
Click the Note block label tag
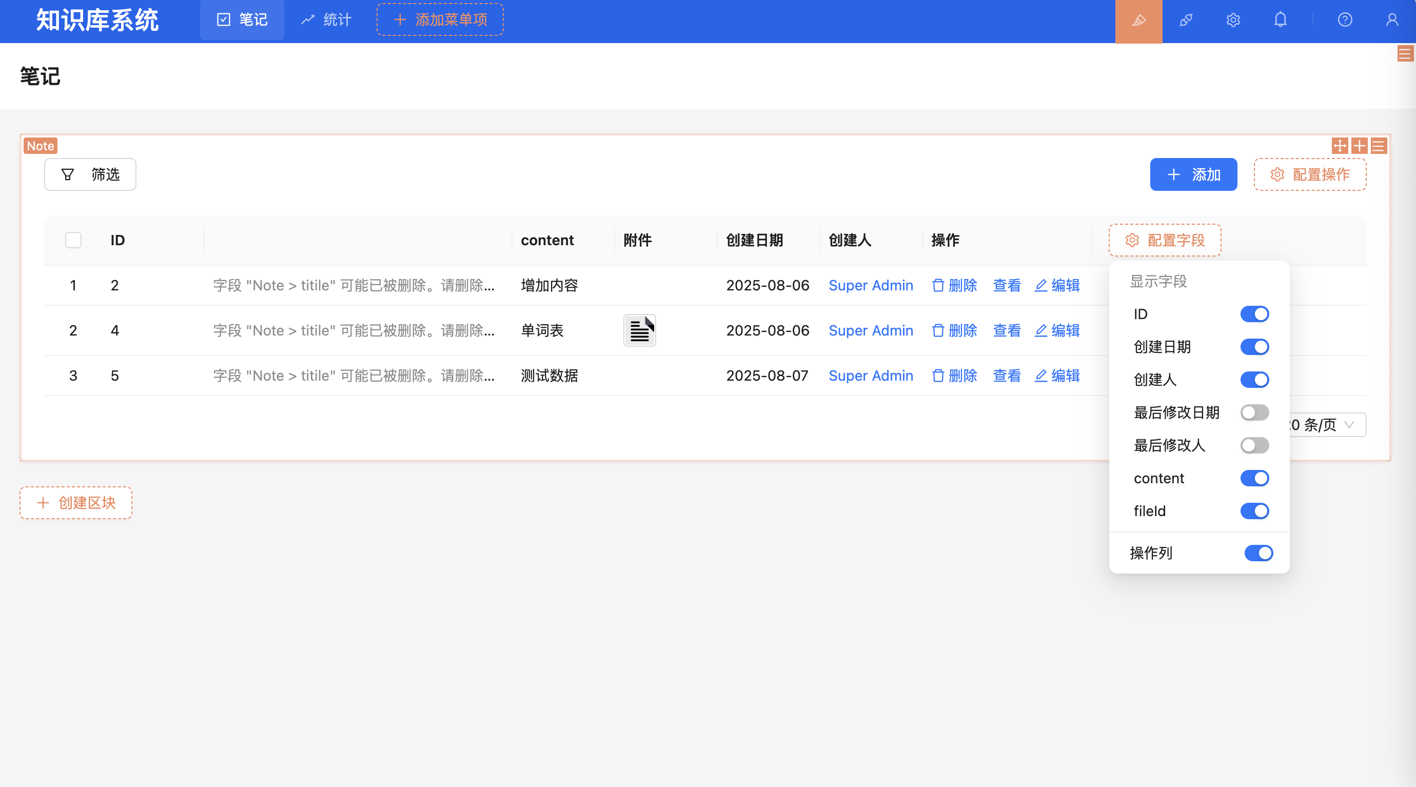[x=40, y=146]
